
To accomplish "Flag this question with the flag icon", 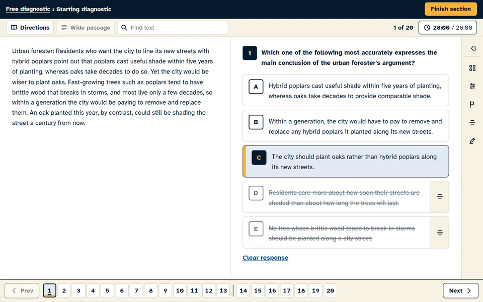I will [472, 105].
